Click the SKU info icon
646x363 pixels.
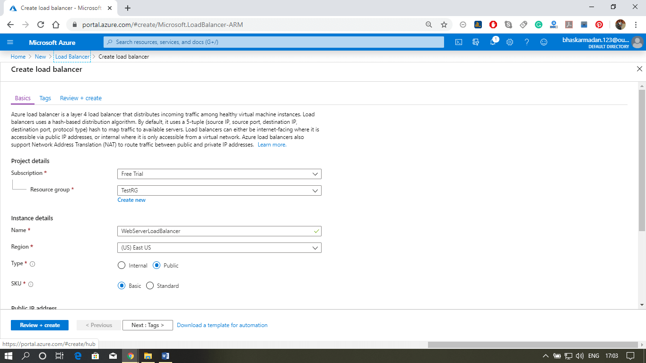tap(31, 285)
